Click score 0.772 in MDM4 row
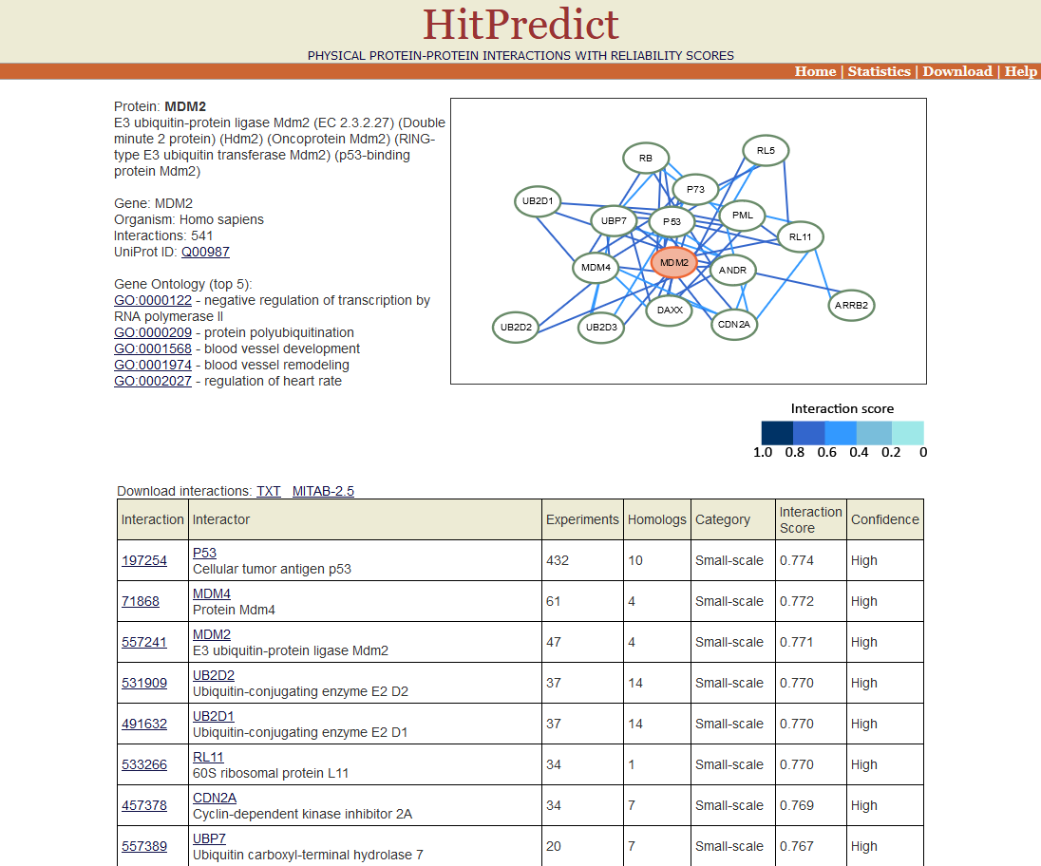The width and height of the screenshot is (1041, 866). click(x=797, y=602)
